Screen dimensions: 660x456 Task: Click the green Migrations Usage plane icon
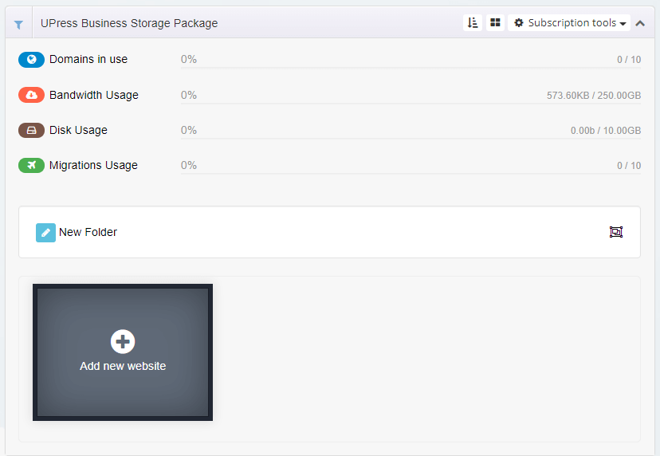(31, 166)
